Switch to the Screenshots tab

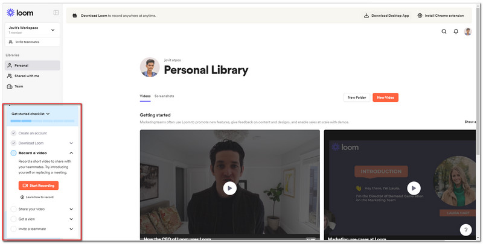tap(164, 96)
